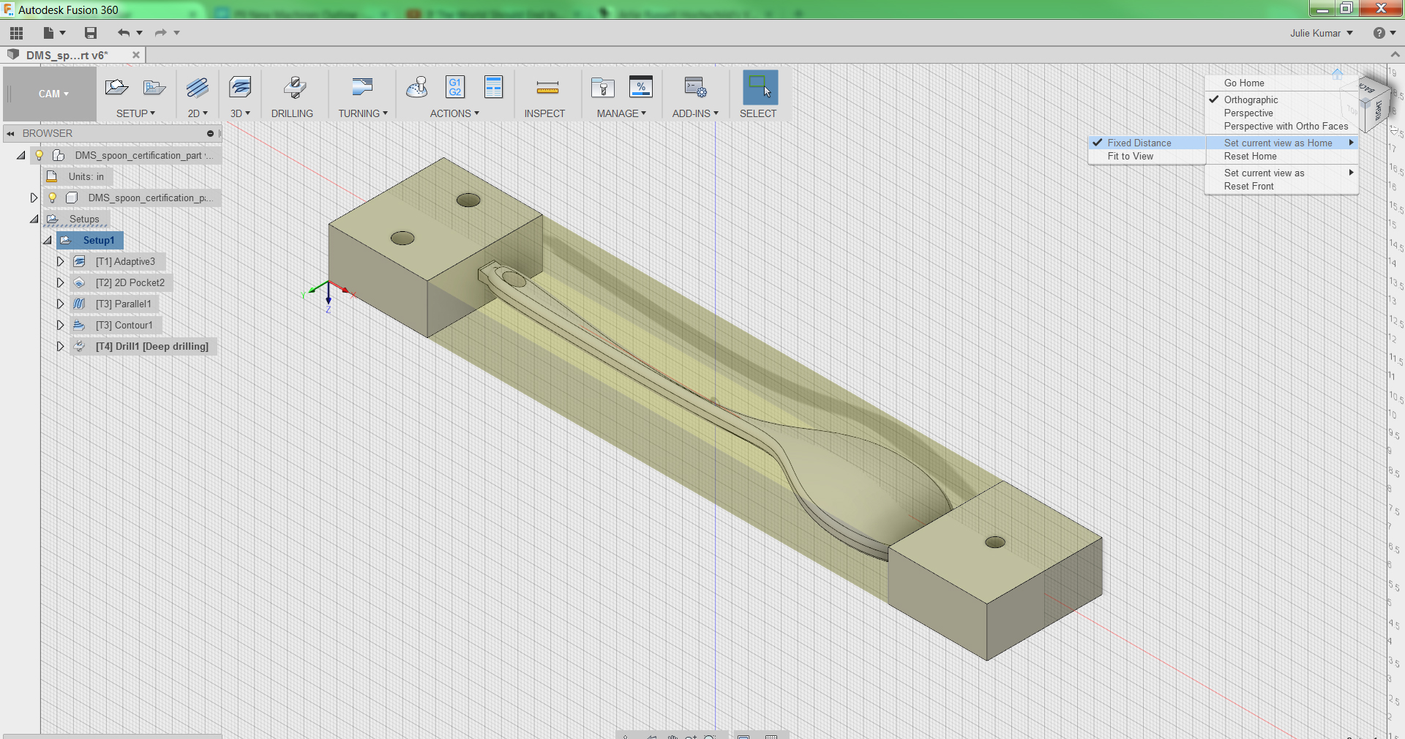
Task: Expand the [T1] Adaptive3 tree node
Action: 61,261
